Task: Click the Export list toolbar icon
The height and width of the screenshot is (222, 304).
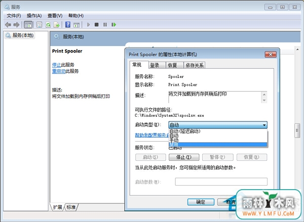Action: coord(56,25)
